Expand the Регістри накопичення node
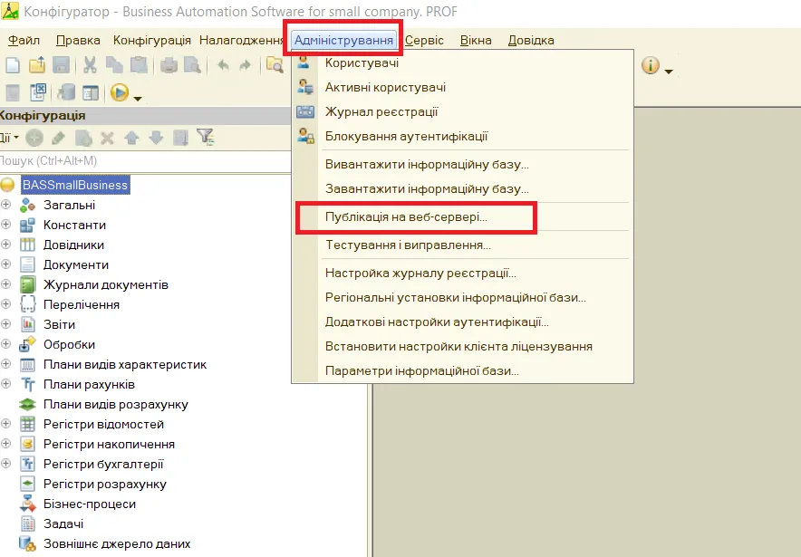 tap(6, 444)
